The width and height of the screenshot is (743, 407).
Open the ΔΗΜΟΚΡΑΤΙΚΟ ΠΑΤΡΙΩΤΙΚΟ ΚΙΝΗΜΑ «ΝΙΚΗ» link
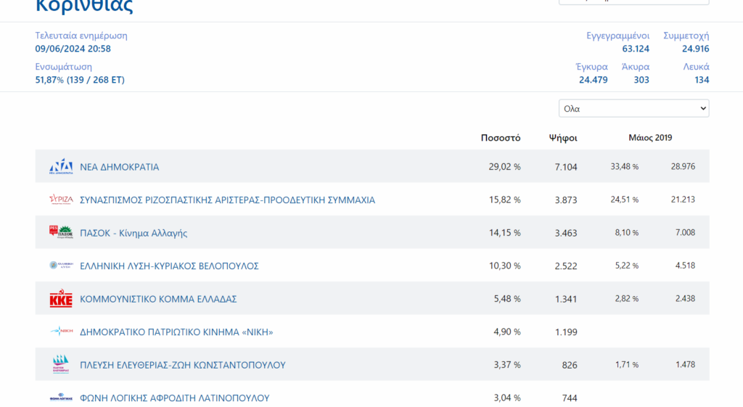click(176, 332)
